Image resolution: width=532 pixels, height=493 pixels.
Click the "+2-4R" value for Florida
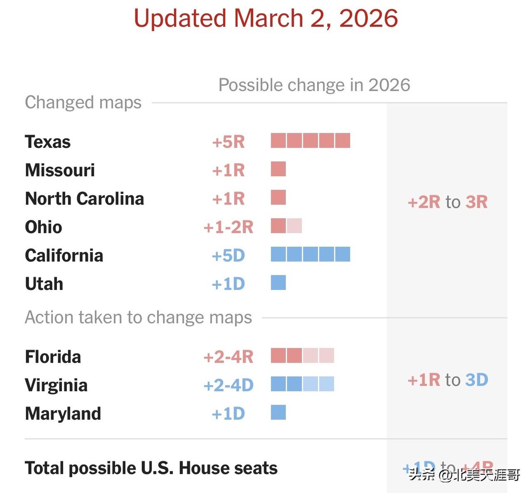tap(228, 357)
